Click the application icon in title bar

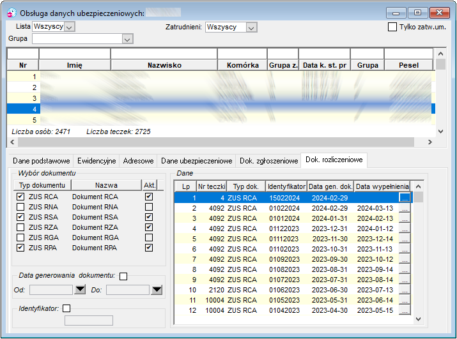12,13
